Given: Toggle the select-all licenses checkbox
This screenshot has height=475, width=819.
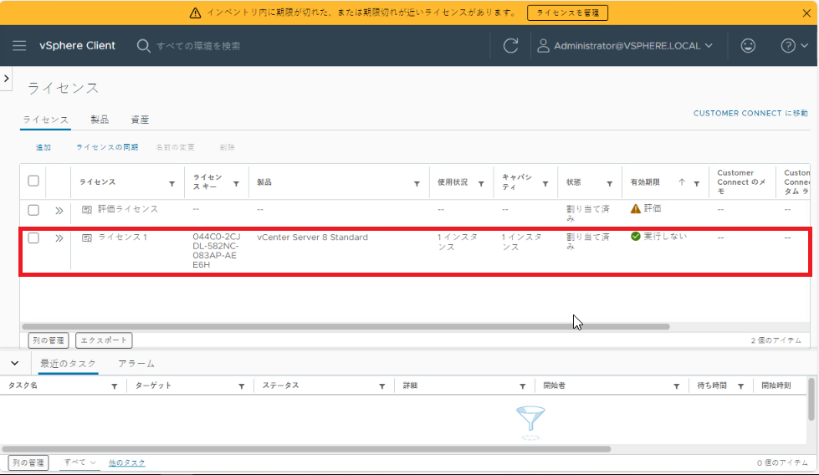Looking at the screenshot, I should click(33, 181).
